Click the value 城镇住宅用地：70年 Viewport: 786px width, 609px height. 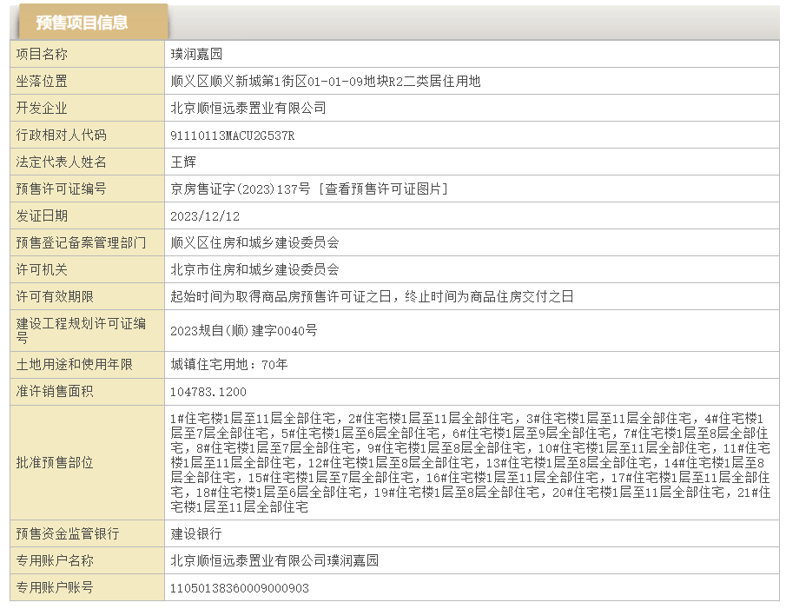228,364
